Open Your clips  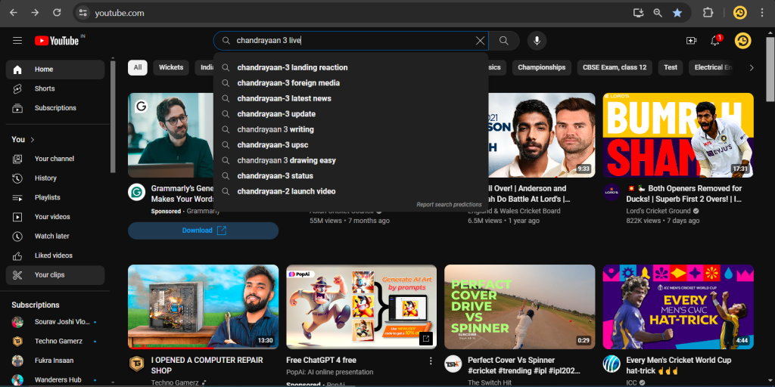point(54,275)
